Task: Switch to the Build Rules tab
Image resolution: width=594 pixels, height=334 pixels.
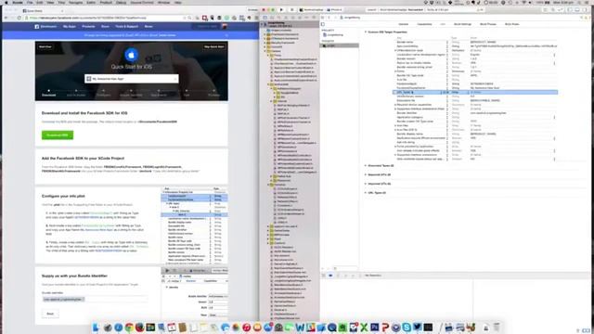Action: click(x=511, y=24)
